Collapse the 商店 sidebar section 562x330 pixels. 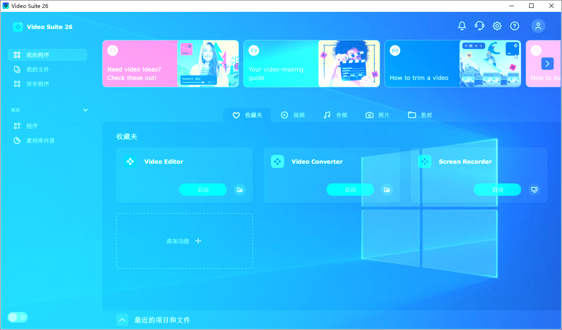point(85,110)
